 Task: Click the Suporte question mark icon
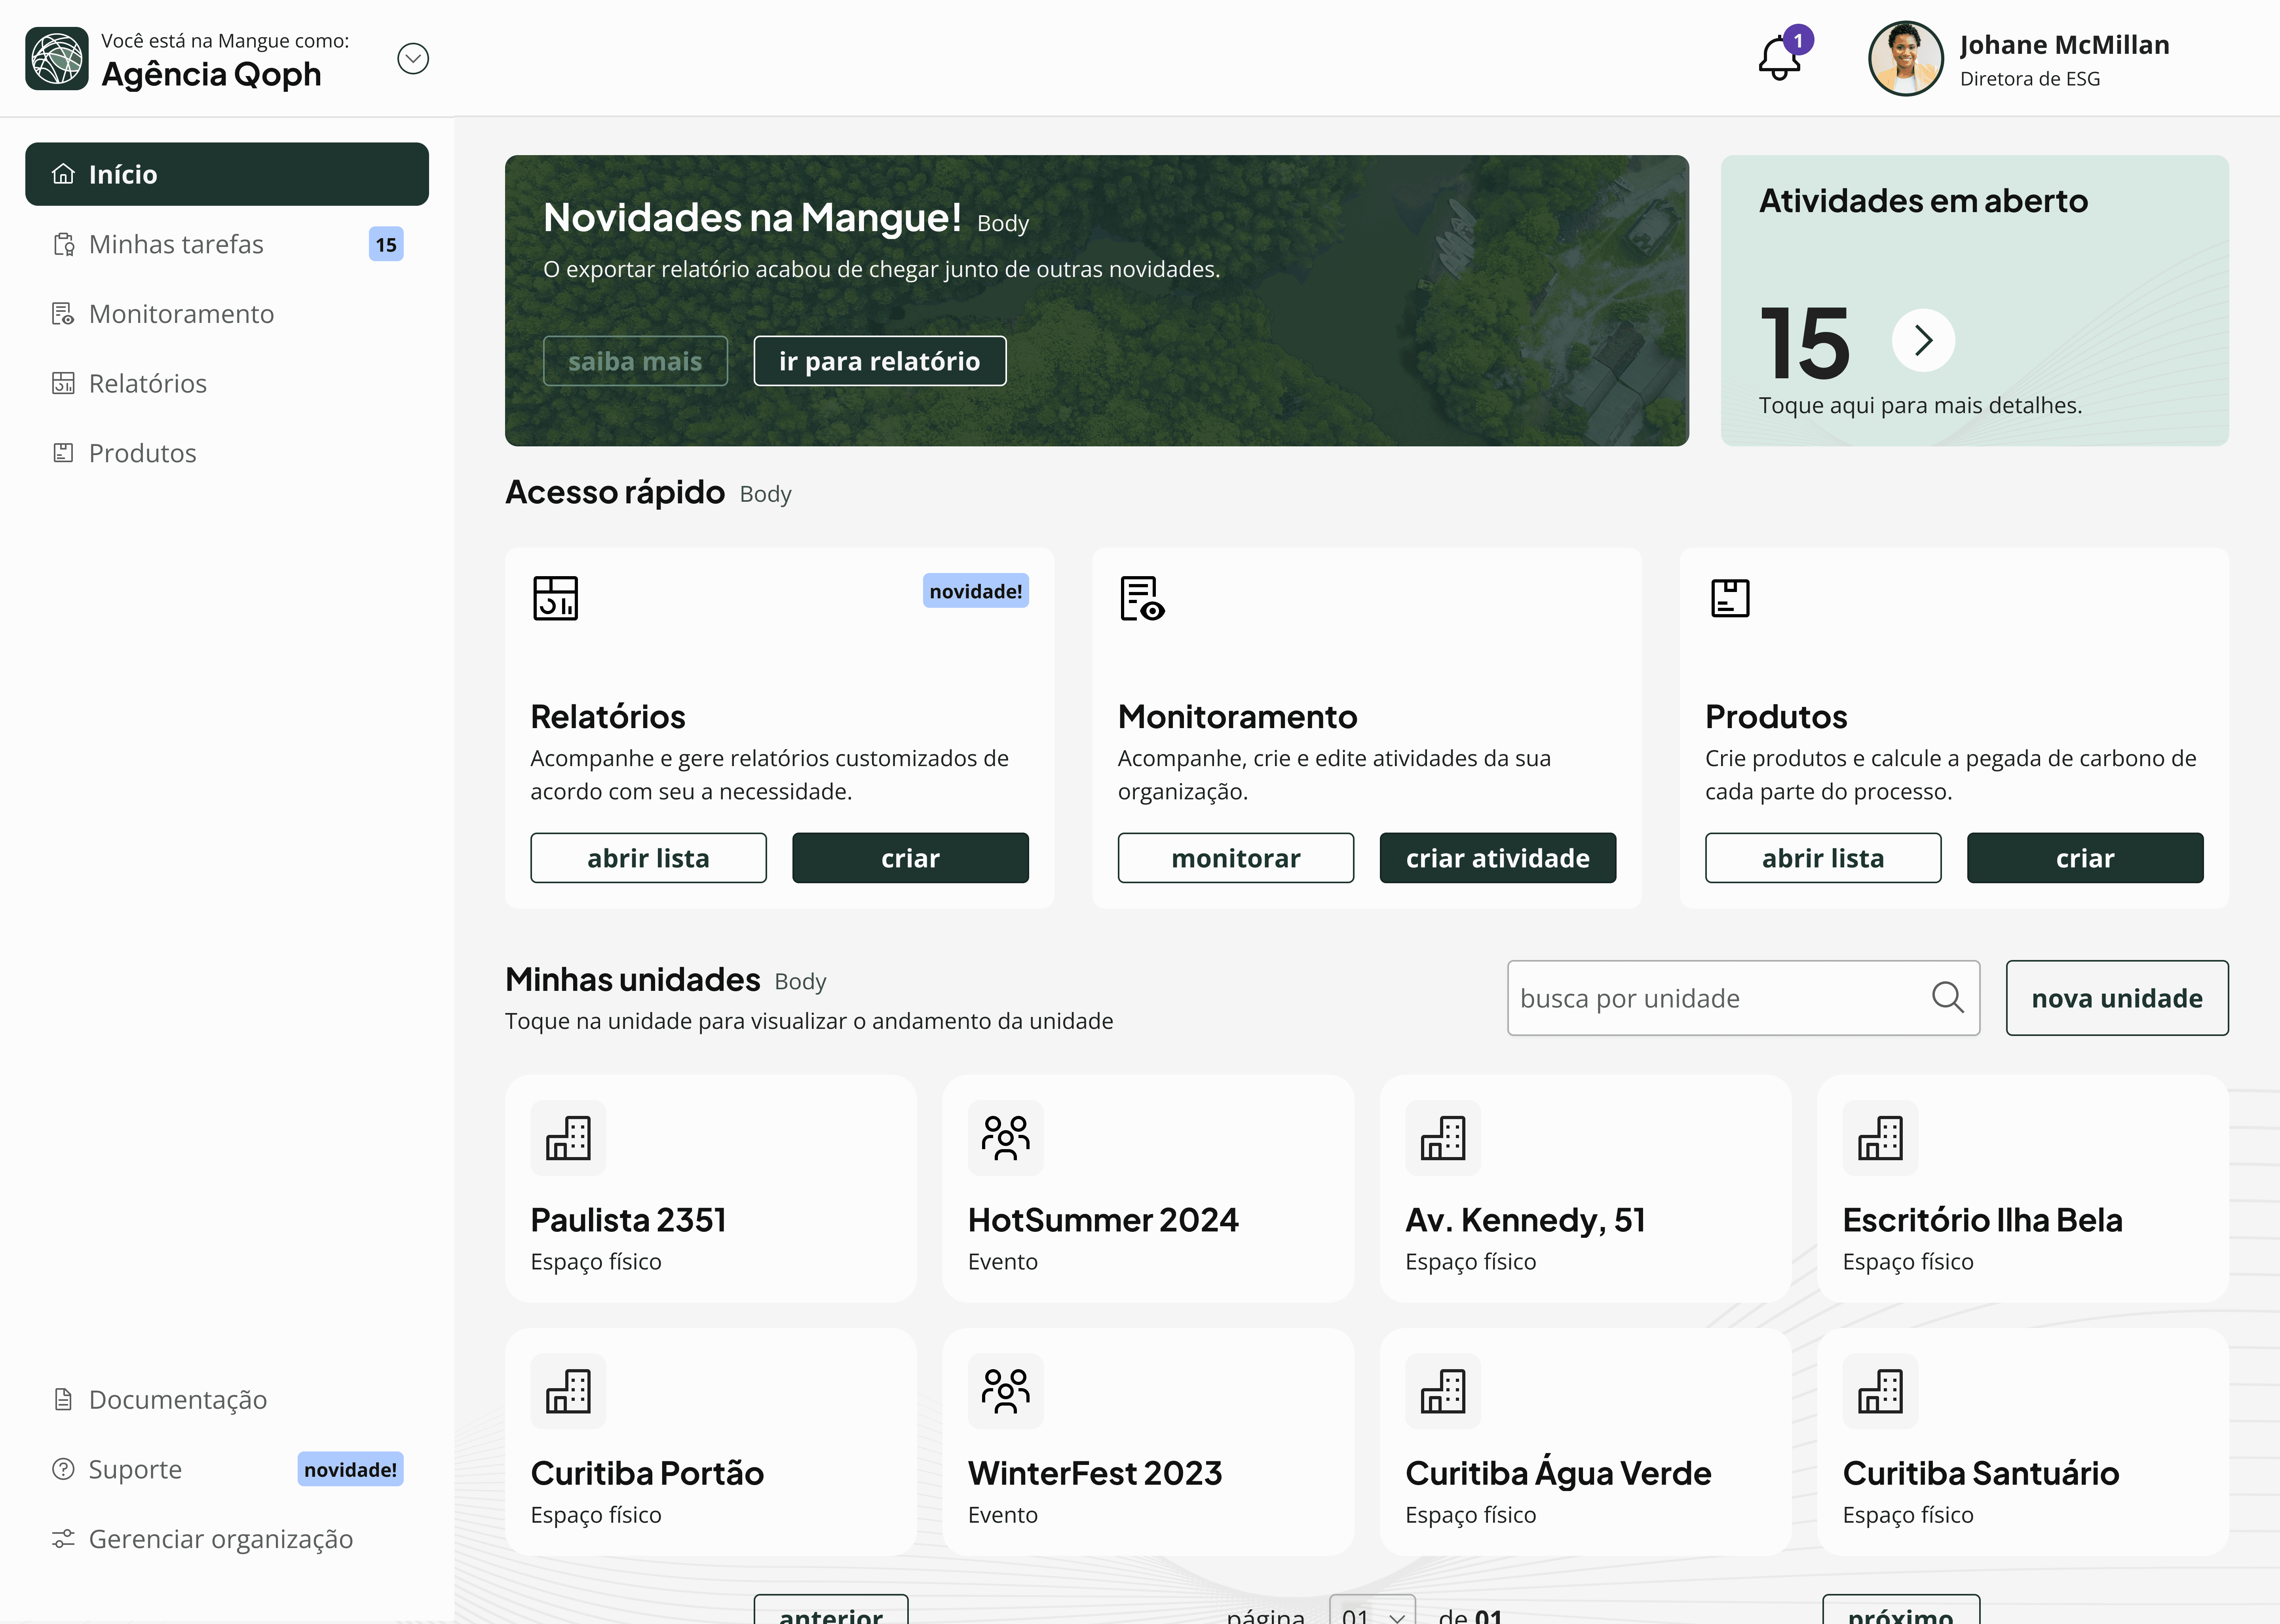pos(63,1469)
